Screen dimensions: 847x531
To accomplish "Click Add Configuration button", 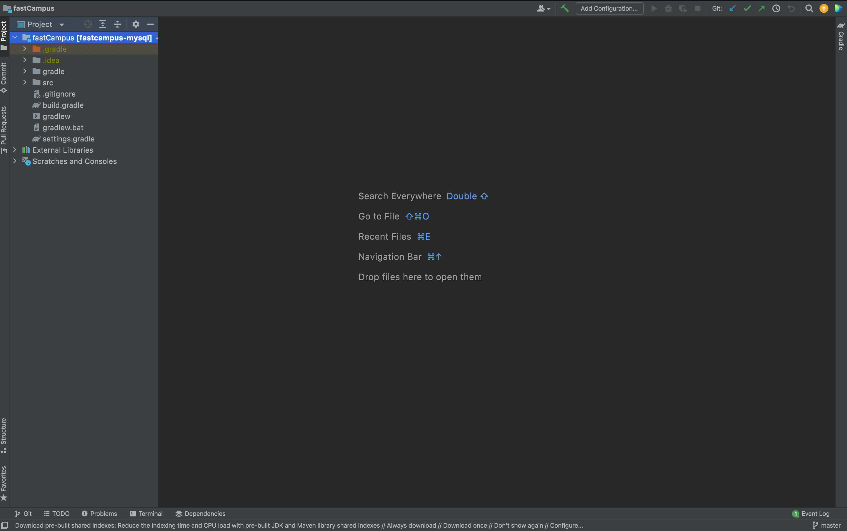I will (609, 8).
